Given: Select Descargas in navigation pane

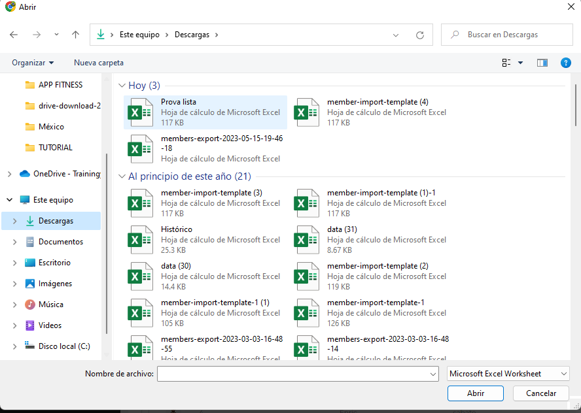Looking at the screenshot, I should click(56, 221).
